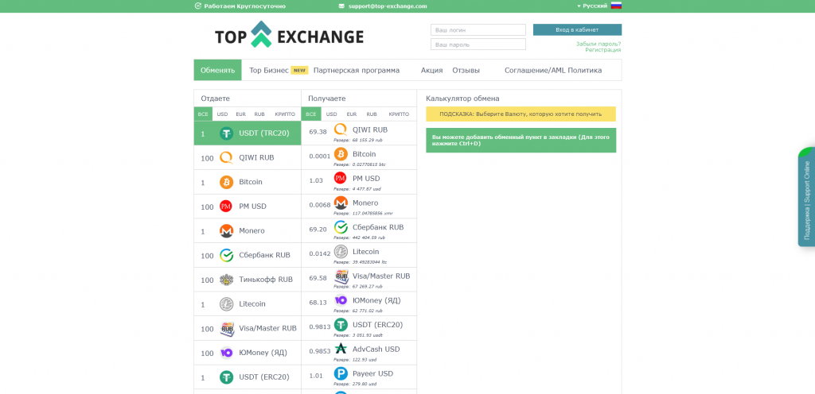Image resolution: width=815 pixels, height=394 pixels.
Task: Click the Payeer USD icon
Action: point(341,373)
